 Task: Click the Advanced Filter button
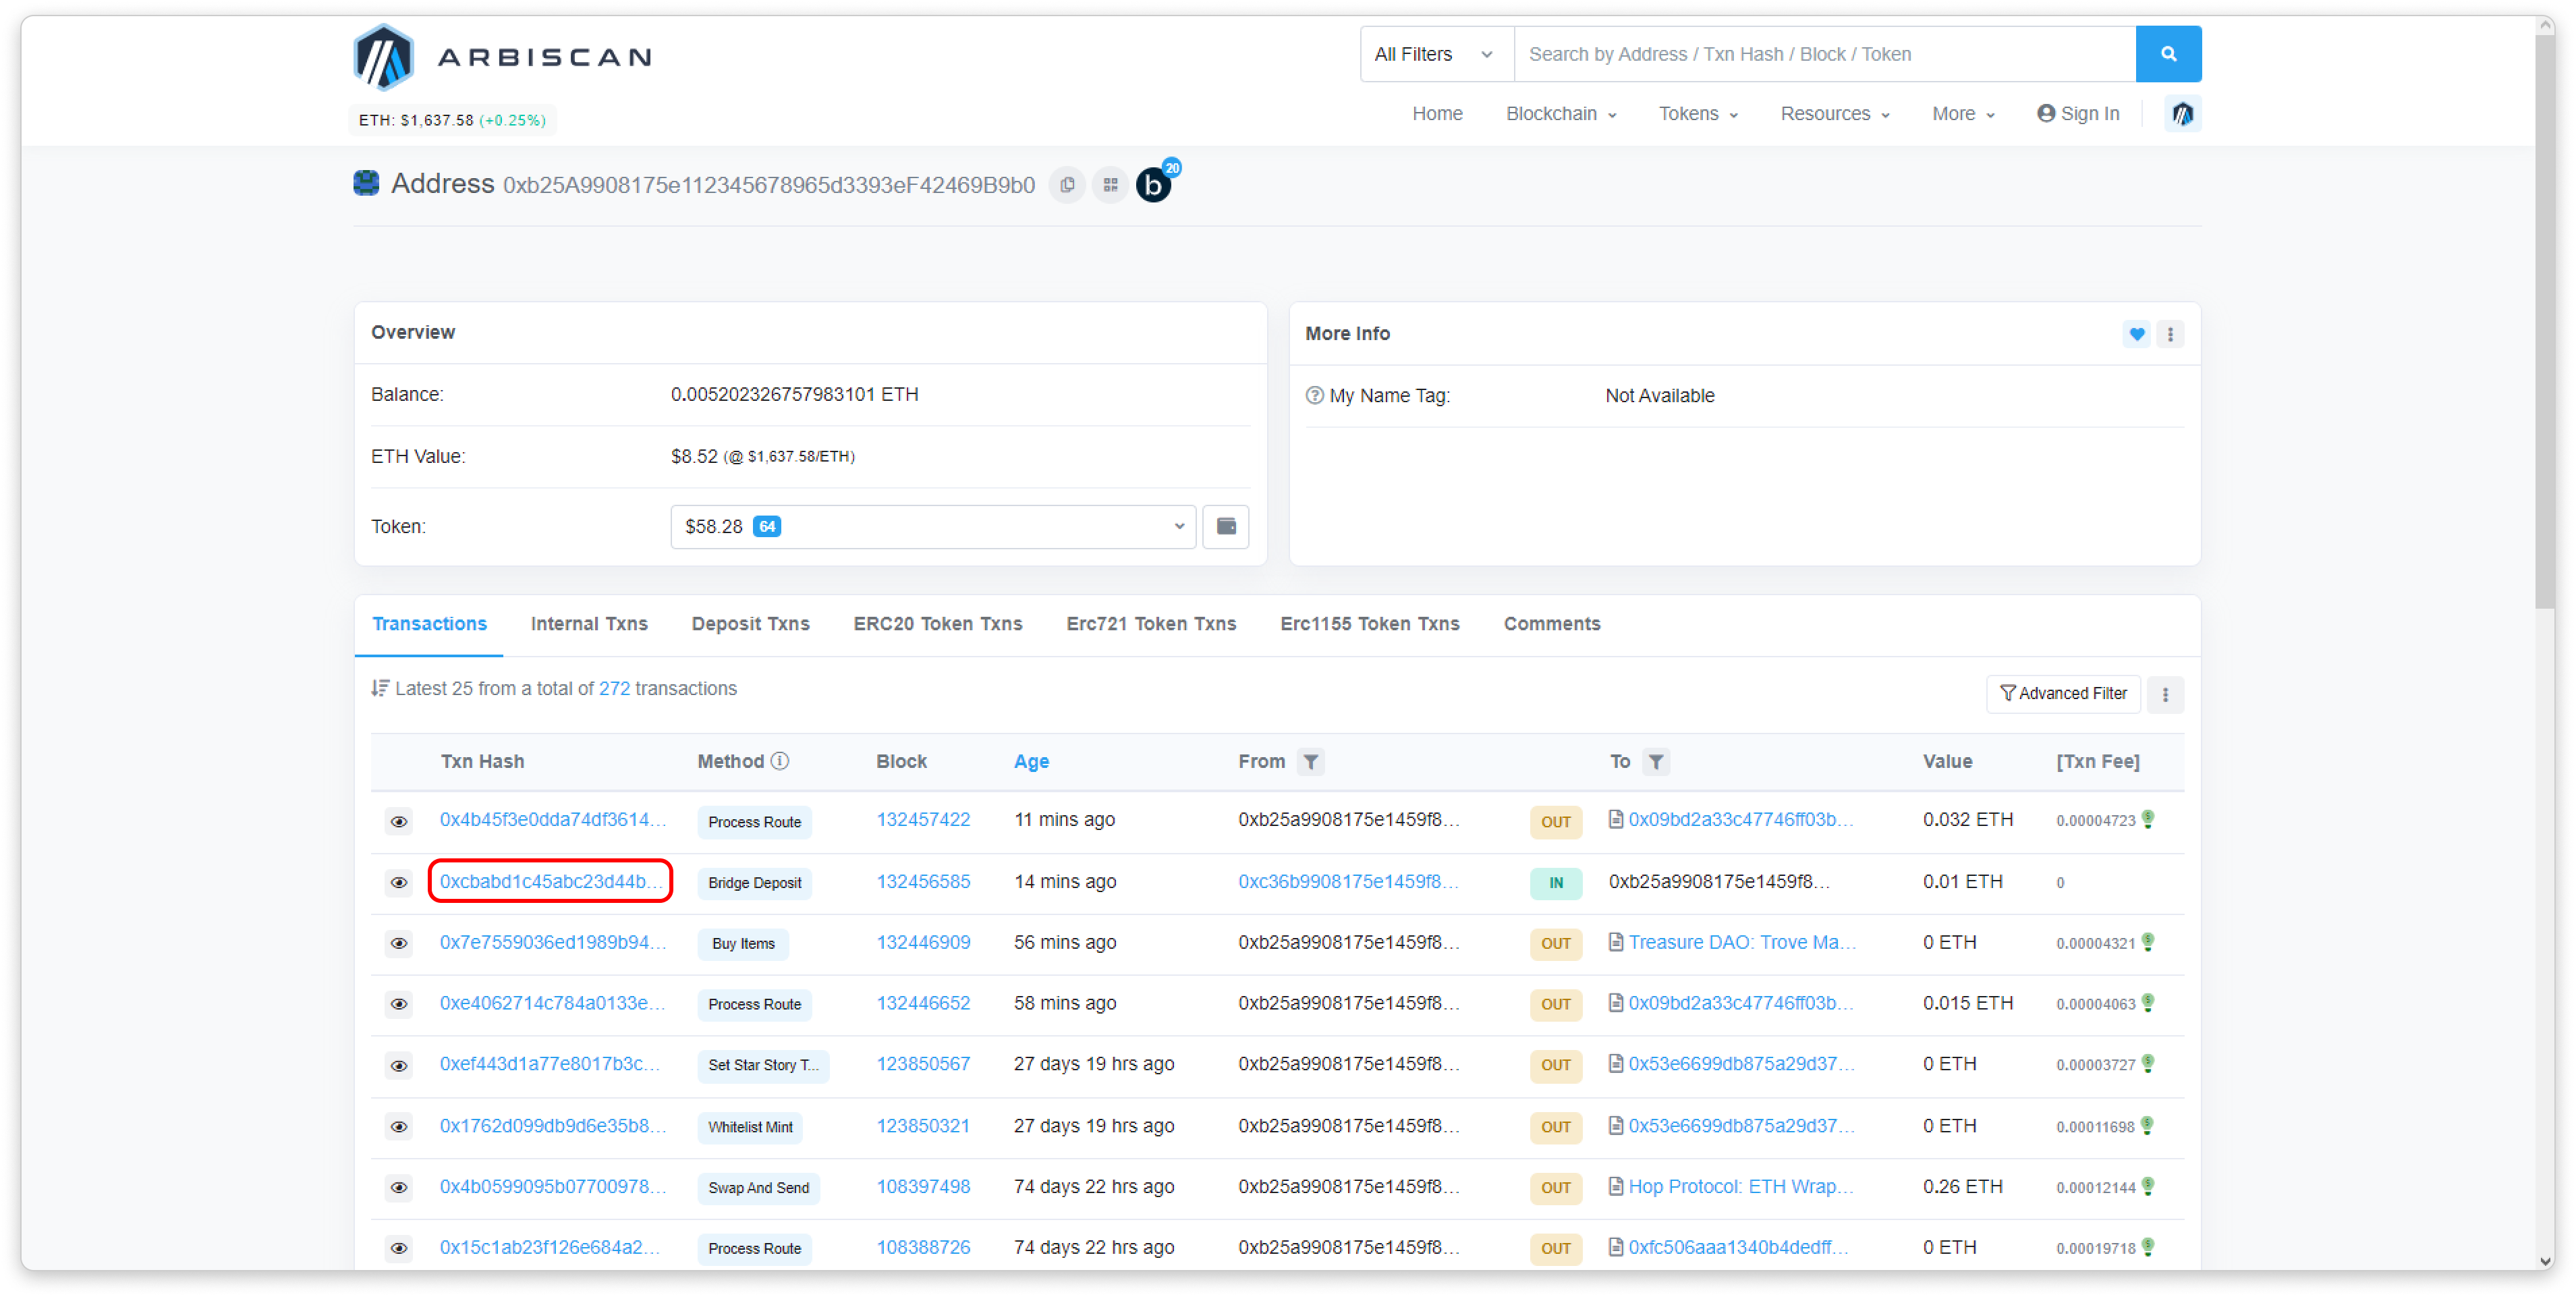pos(2064,693)
